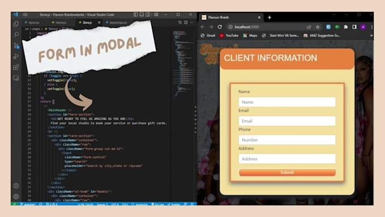Open the Start Mini VA Serie... bookmark
Screen dimensions: 385x217
click(280, 36)
